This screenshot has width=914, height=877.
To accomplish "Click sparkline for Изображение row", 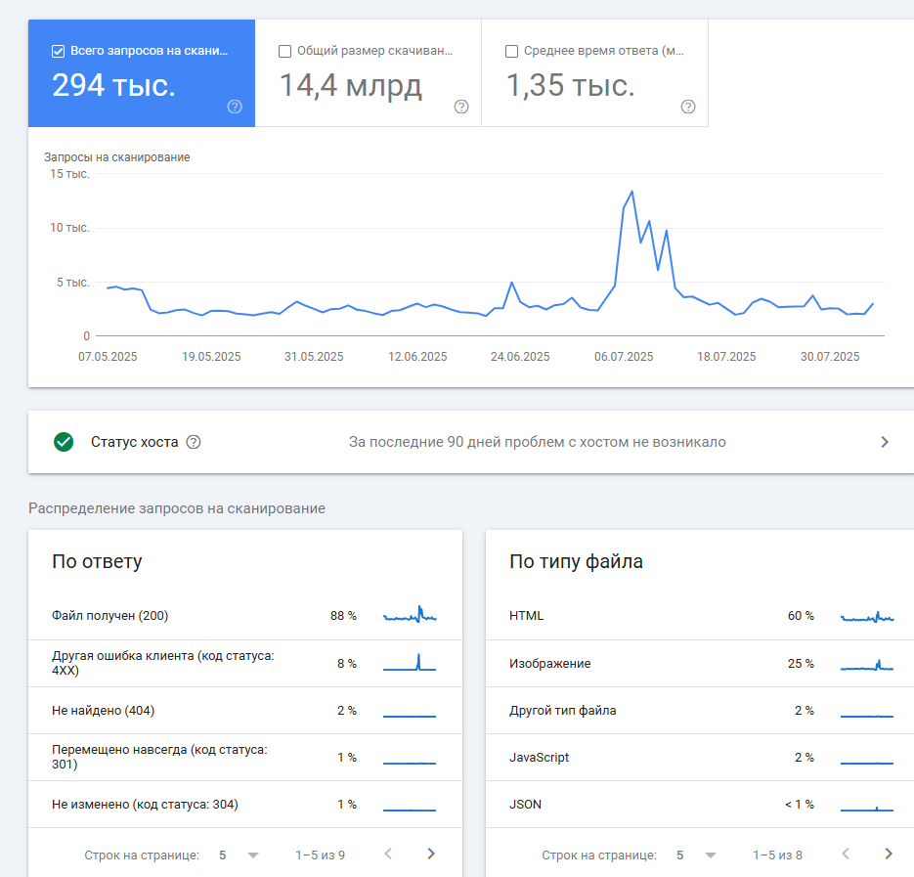I will point(867,664).
